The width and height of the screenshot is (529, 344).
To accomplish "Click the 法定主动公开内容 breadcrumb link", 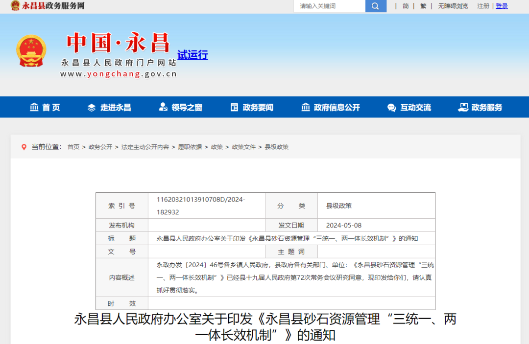I will click(145, 147).
